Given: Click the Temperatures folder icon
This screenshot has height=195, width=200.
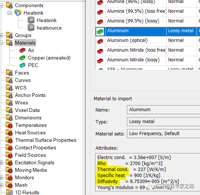Looking at the screenshot, I should click(9, 125).
